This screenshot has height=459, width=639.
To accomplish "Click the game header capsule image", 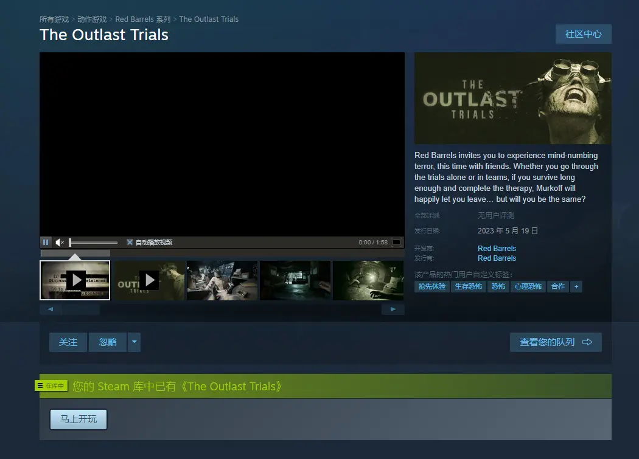I will [512, 98].
